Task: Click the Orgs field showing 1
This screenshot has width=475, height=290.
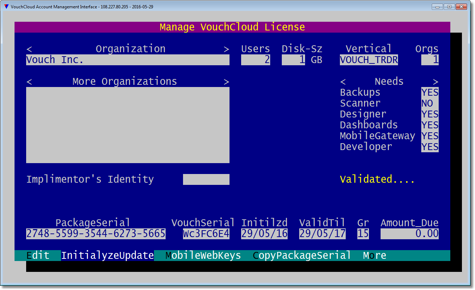Action: point(430,60)
